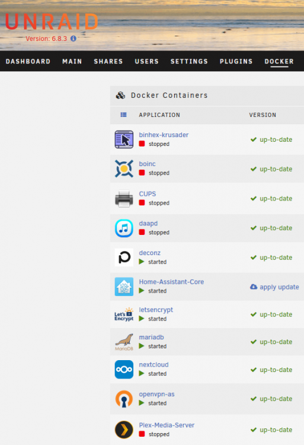The height and width of the screenshot is (445, 304).
Task: Click the Plex-Media-Server chevron icon
Action: (124, 430)
